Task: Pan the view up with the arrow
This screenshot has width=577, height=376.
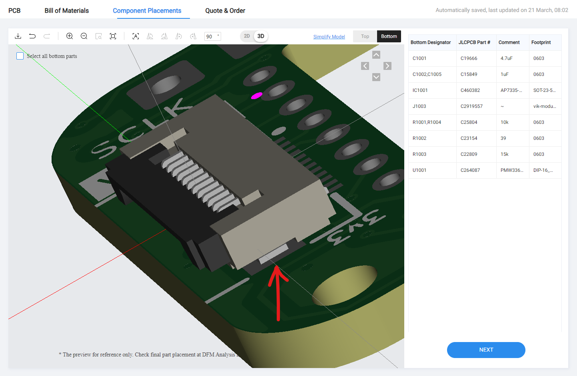Action: (x=376, y=55)
